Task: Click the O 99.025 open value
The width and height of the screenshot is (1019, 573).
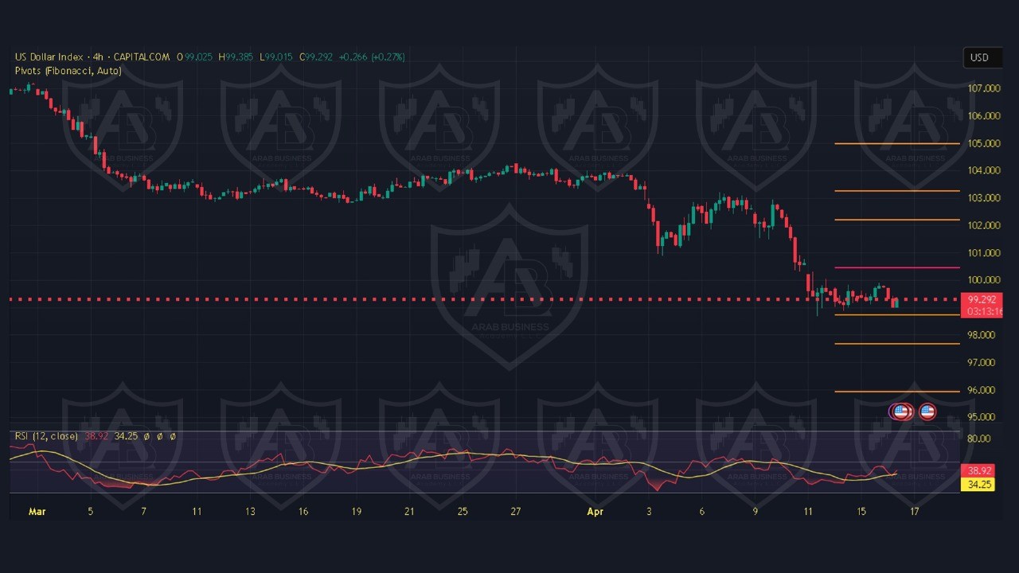Action: click(x=195, y=57)
